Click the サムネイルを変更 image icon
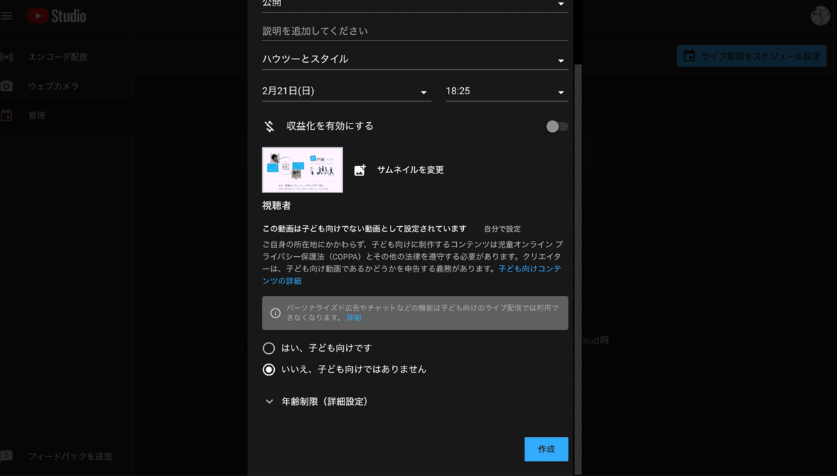The height and width of the screenshot is (476, 837). tap(359, 169)
